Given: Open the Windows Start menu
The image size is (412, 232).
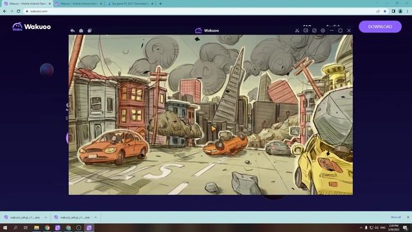Looking at the screenshot, I should click(5, 227).
